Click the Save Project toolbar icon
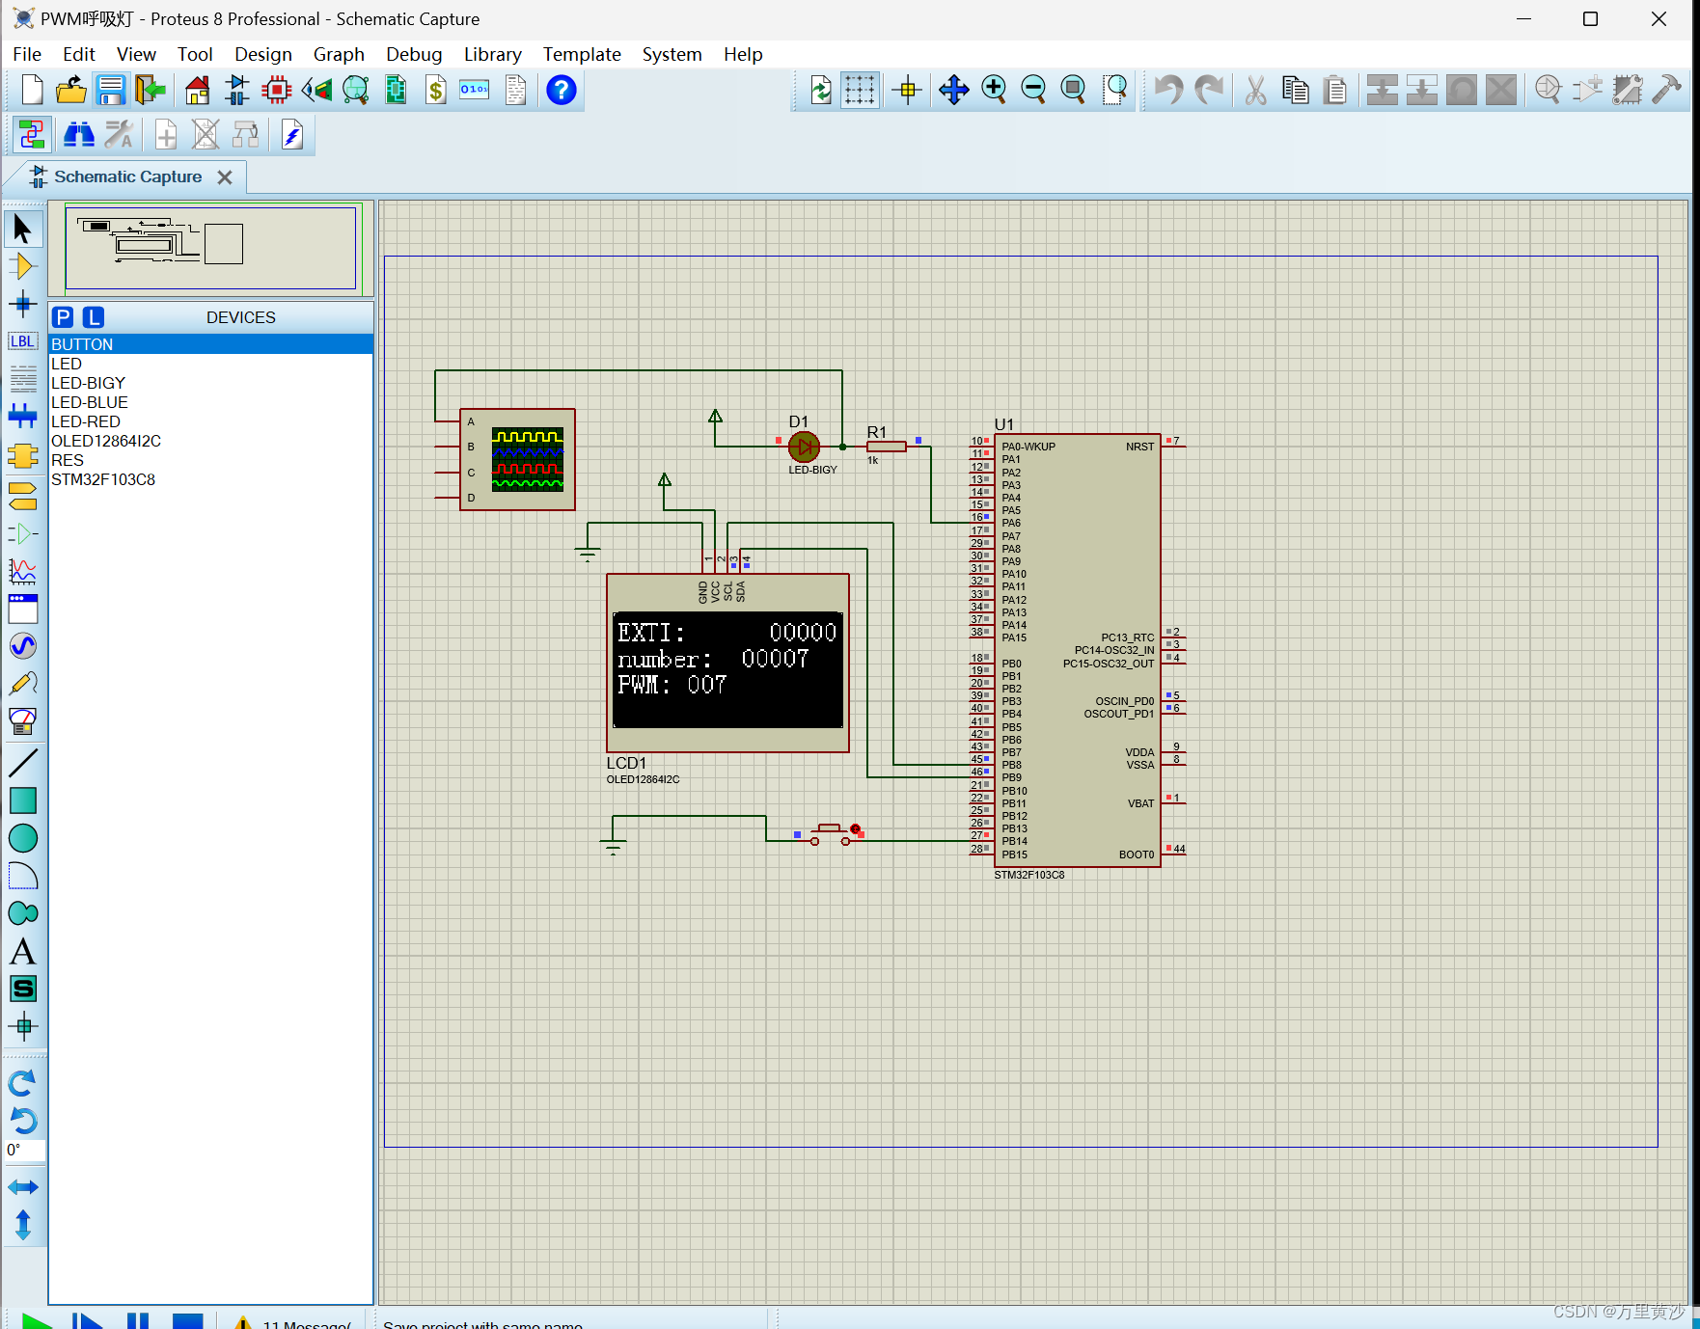 click(111, 91)
